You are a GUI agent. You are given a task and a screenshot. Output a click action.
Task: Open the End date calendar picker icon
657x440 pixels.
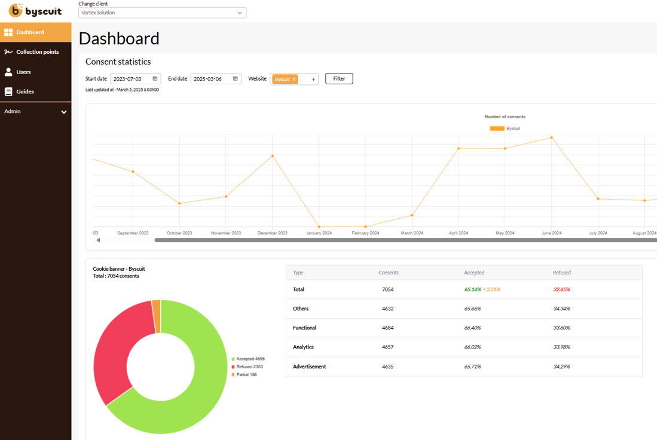(x=236, y=78)
